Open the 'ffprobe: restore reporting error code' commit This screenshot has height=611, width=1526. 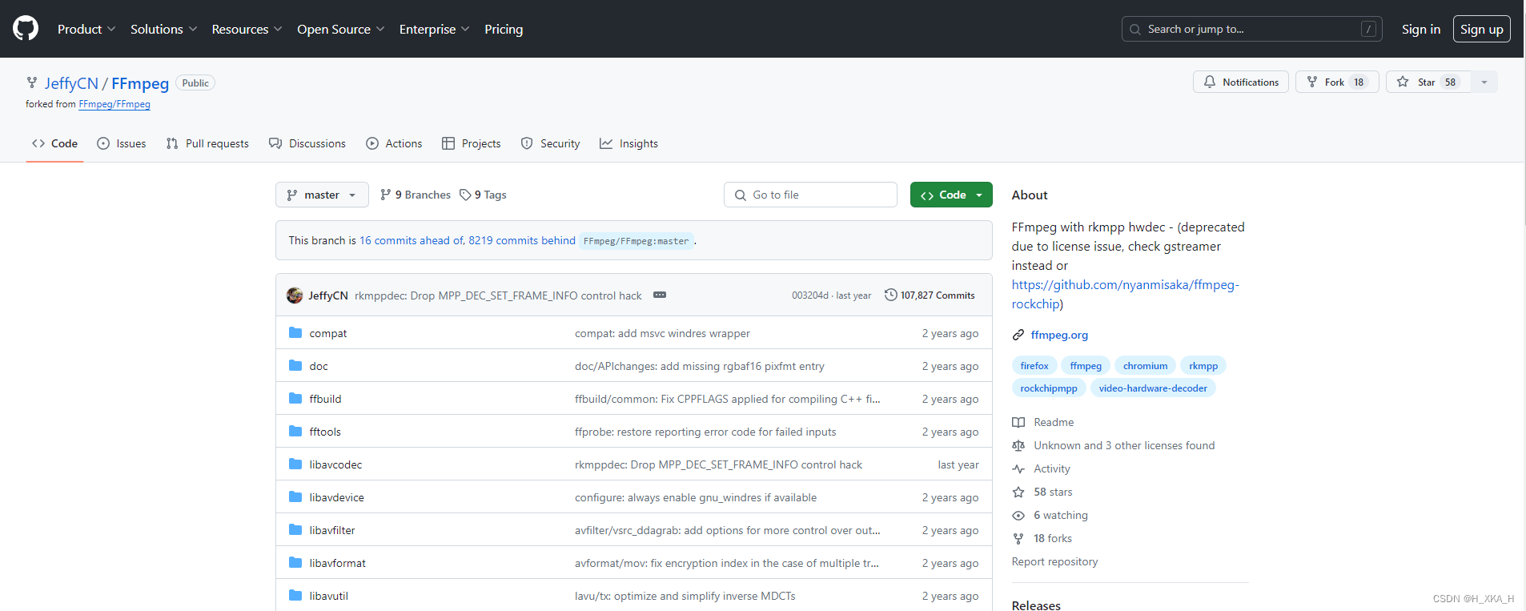click(705, 432)
